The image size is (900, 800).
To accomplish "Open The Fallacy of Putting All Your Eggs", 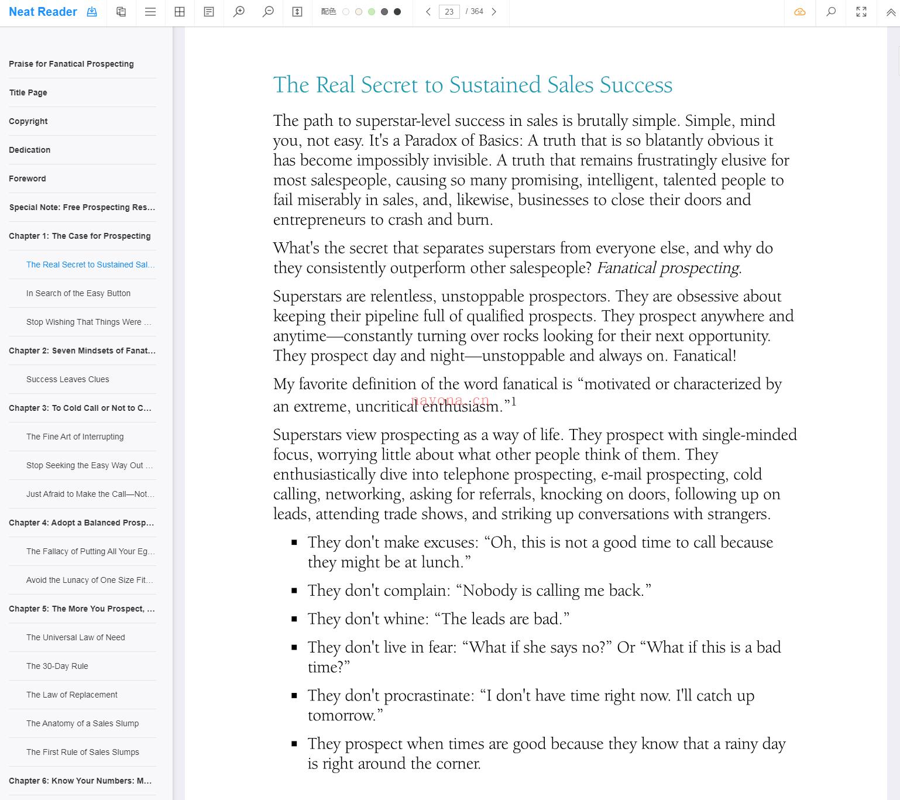I will 90,551.
